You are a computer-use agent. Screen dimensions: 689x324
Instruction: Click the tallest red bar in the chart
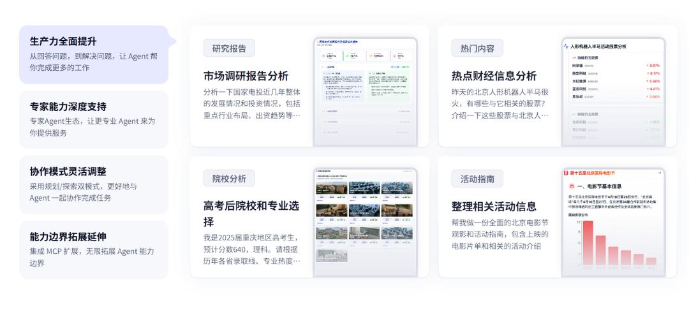(x=588, y=243)
